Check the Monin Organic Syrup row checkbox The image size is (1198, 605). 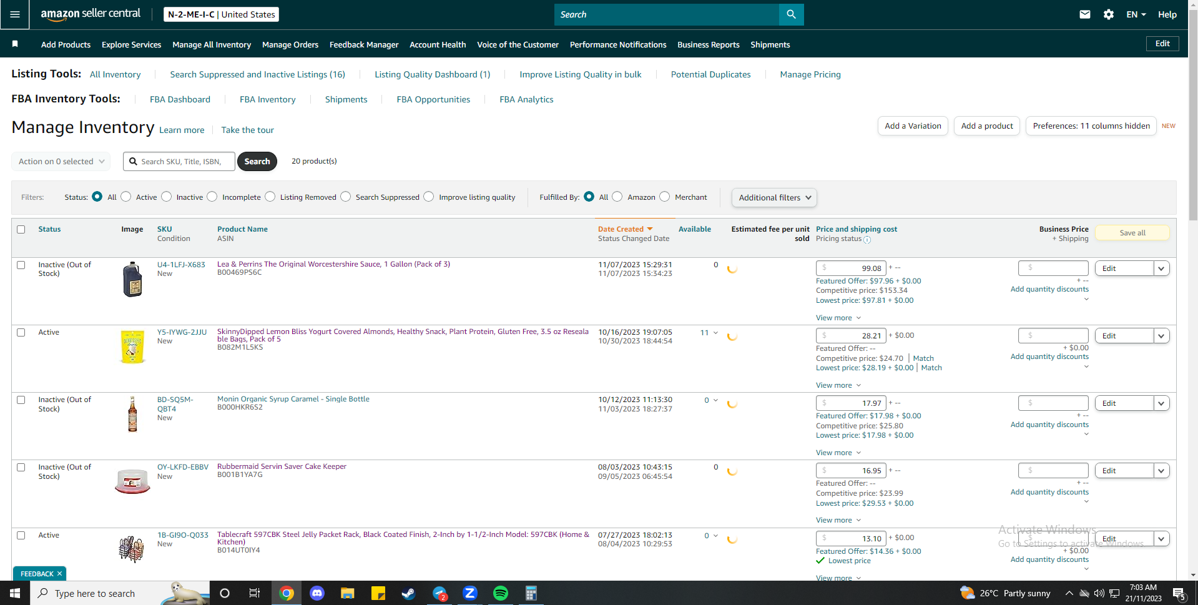tap(21, 400)
